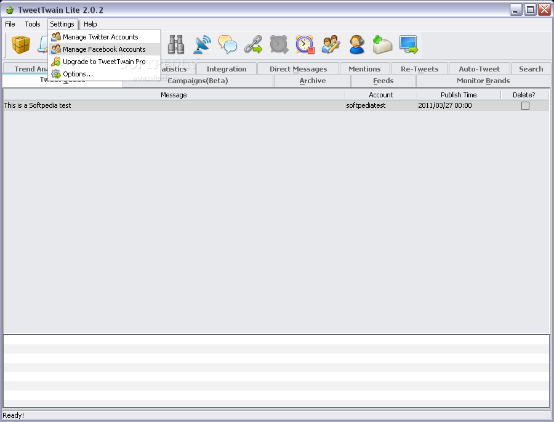Open the Help menu
This screenshot has height=422, width=554.
click(x=90, y=24)
